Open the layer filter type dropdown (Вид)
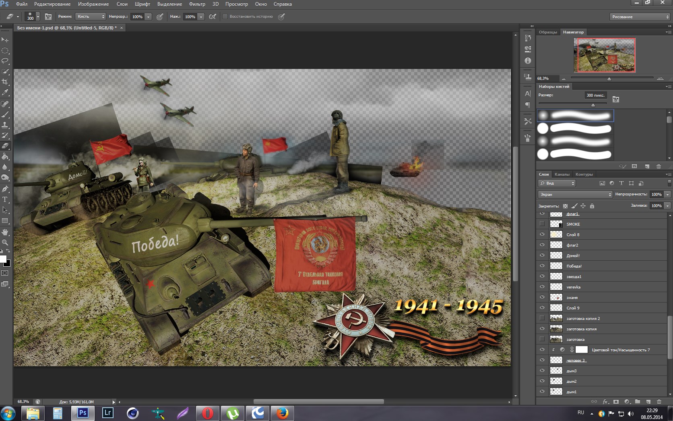This screenshot has width=673, height=421. click(x=557, y=183)
